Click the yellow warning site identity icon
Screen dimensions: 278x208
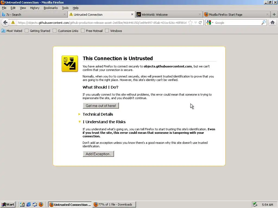click(13, 22)
